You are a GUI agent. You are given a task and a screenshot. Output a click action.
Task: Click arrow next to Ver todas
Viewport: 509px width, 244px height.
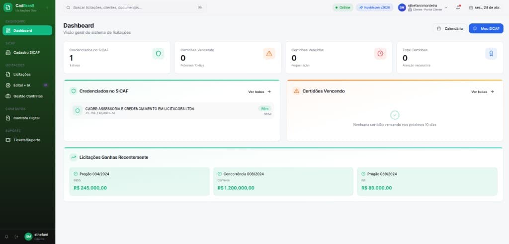[492, 92]
